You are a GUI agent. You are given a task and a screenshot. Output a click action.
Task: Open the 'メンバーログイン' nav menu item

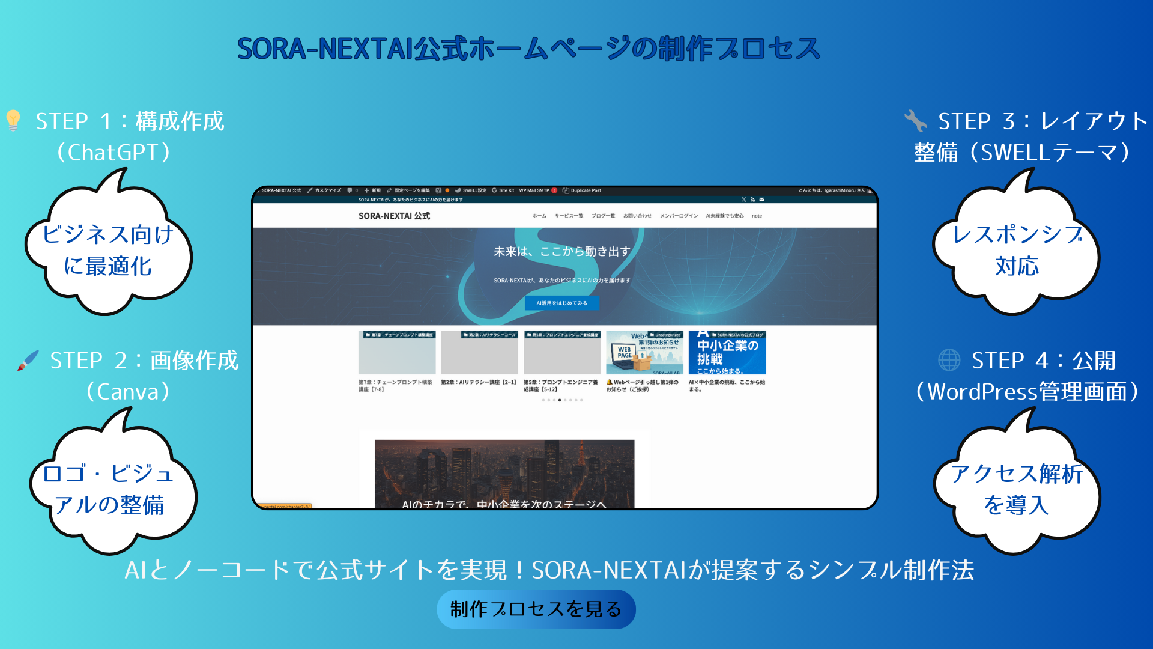[679, 216]
